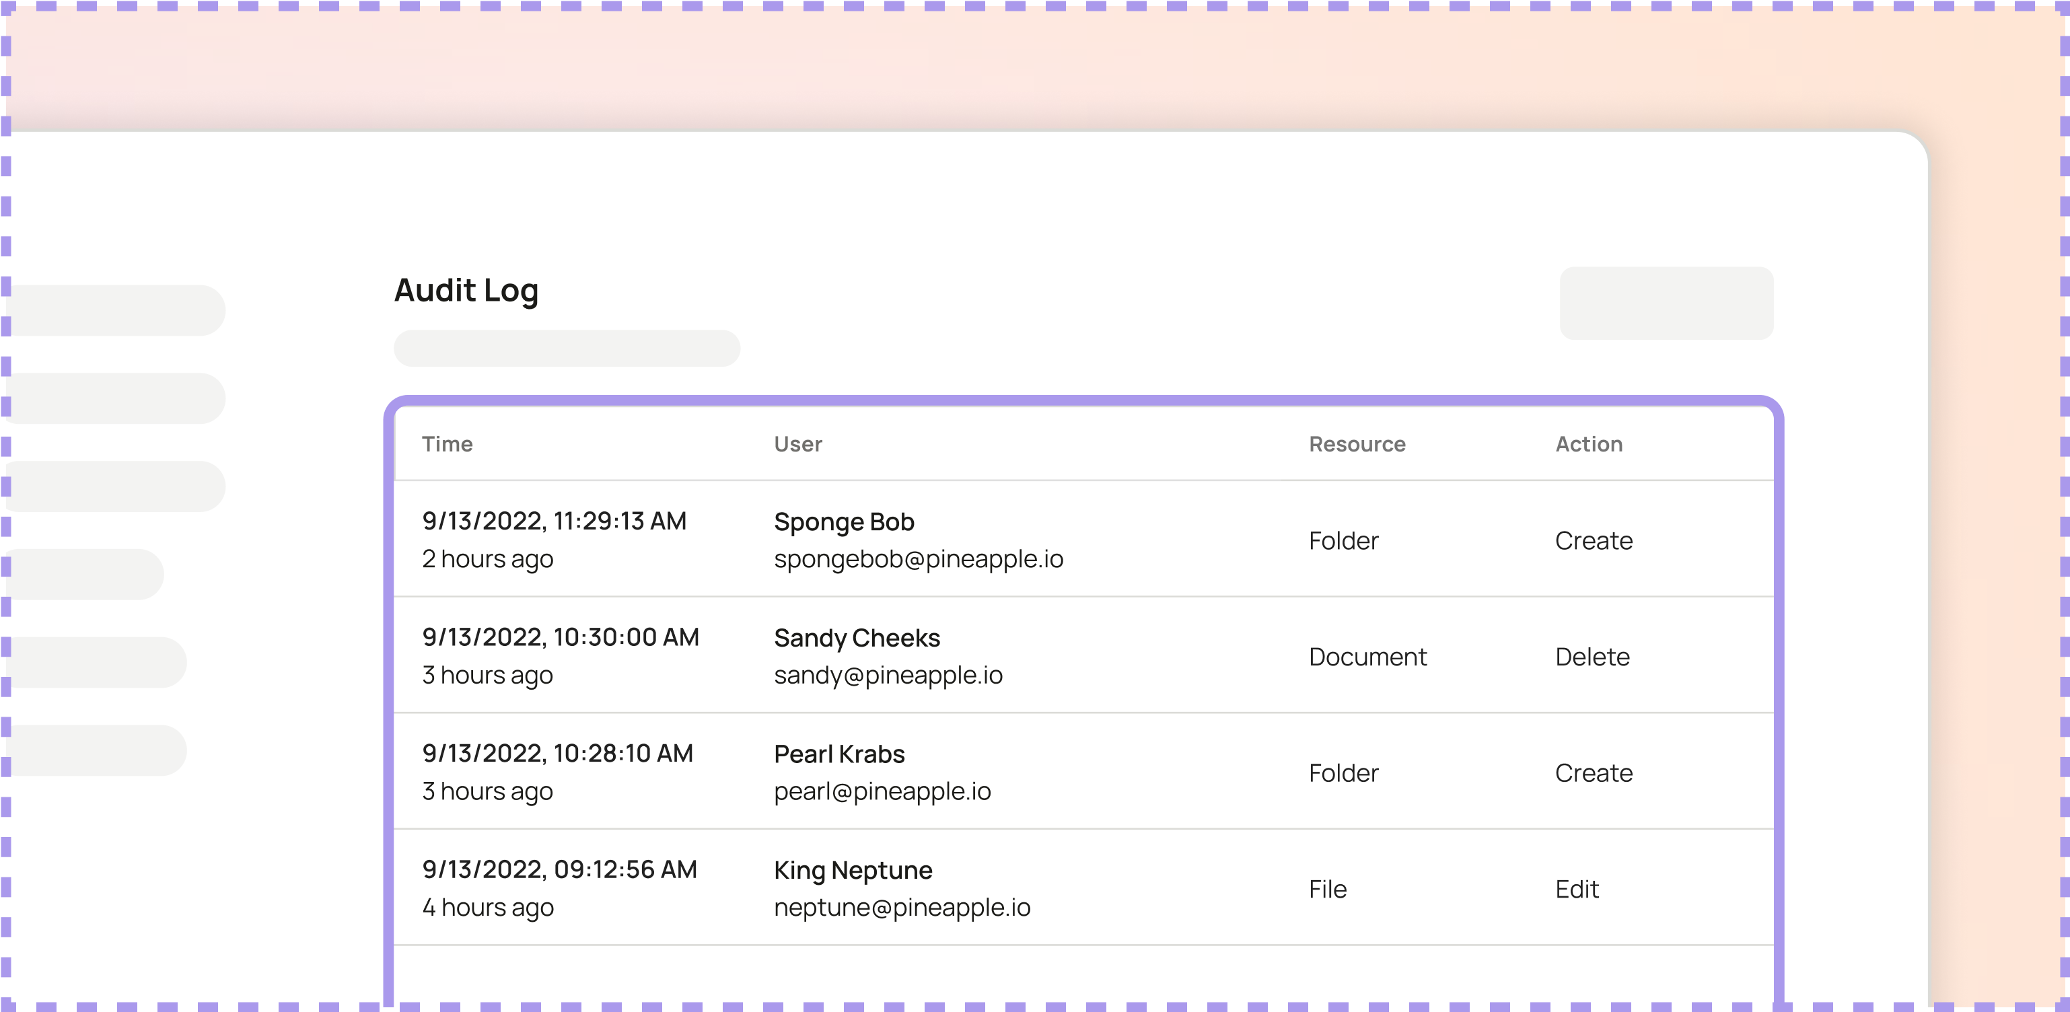Click the neptune@pineapple.io email

(x=901, y=908)
